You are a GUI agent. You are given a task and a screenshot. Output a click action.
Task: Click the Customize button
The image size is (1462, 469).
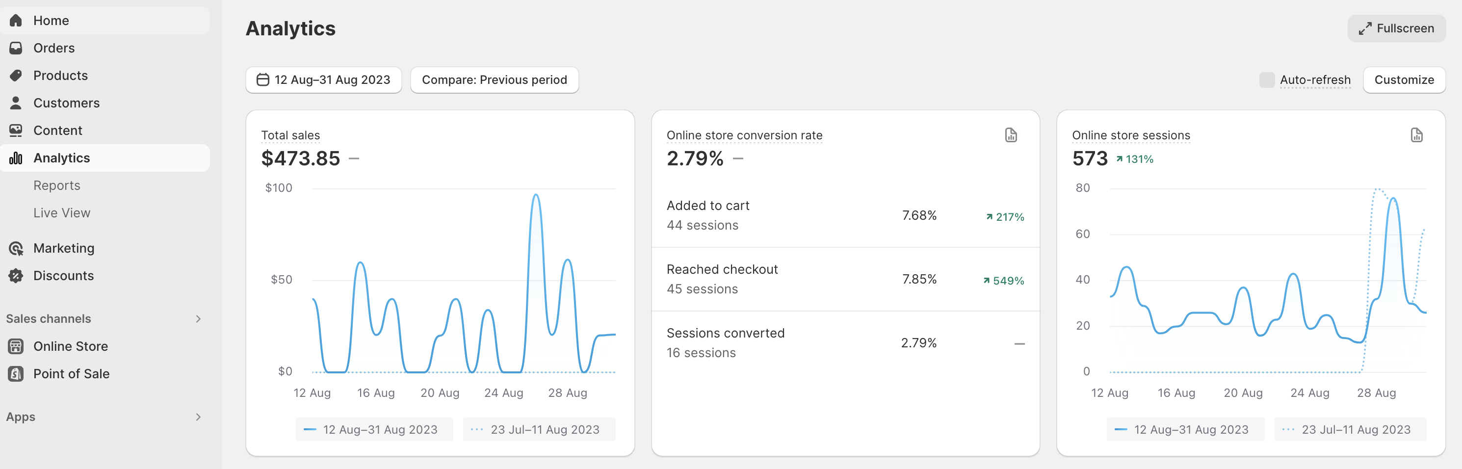(1404, 79)
